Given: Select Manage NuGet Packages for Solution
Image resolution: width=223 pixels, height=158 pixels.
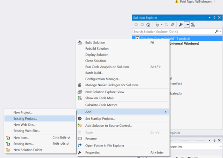Looking at the screenshot, I should (113, 85).
